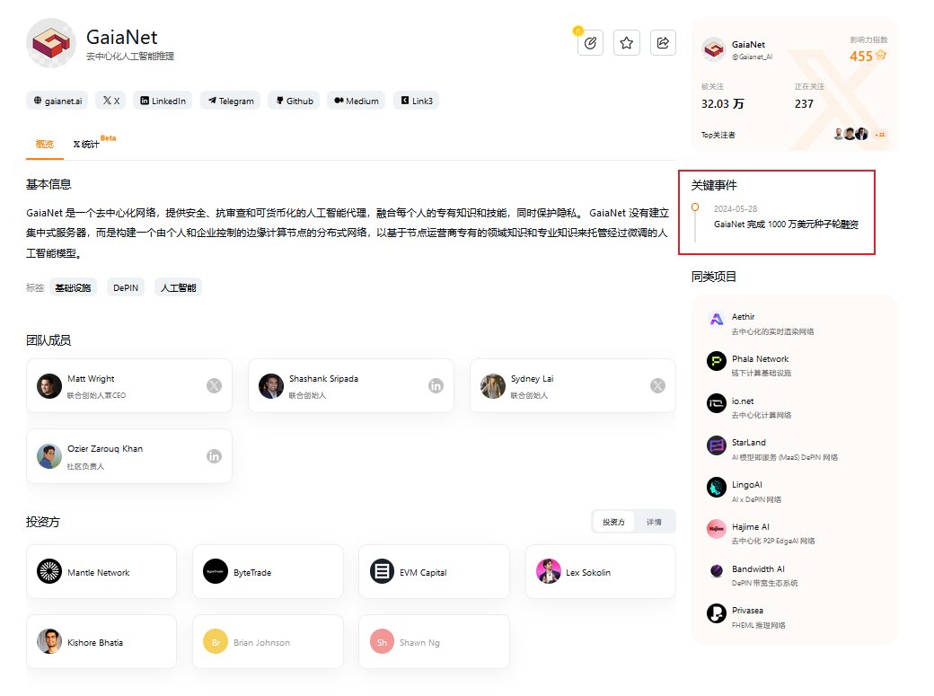The width and height of the screenshot is (934, 696).
Task: Click the Mantle Network logo icon
Action: (49, 571)
